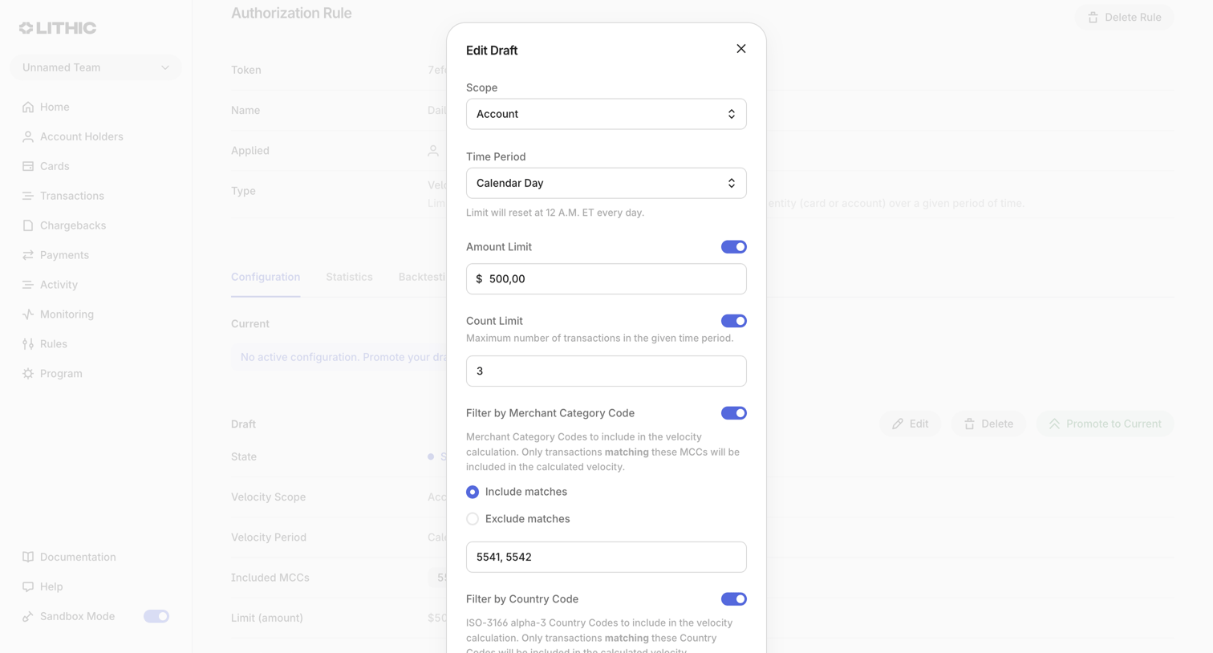Open Cards via the card icon
The width and height of the screenshot is (1213, 653).
click(x=28, y=166)
